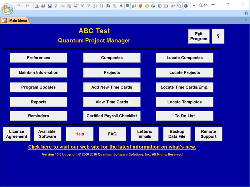
Task: Click the Backup Data File button
Action: [x=177, y=134]
